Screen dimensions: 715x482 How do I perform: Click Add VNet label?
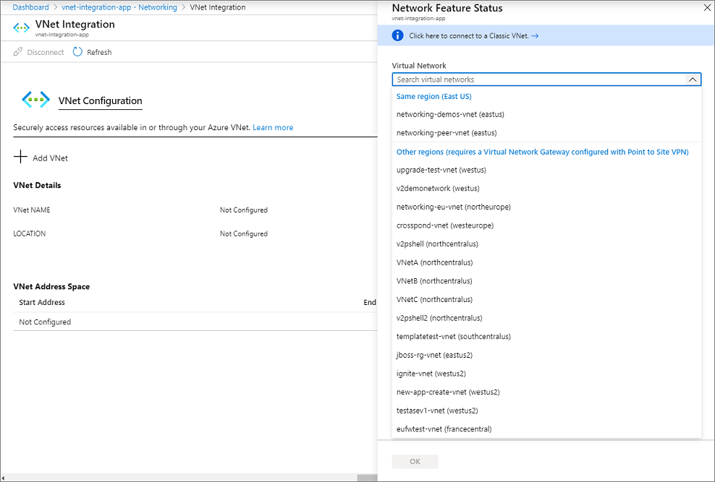(50, 158)
